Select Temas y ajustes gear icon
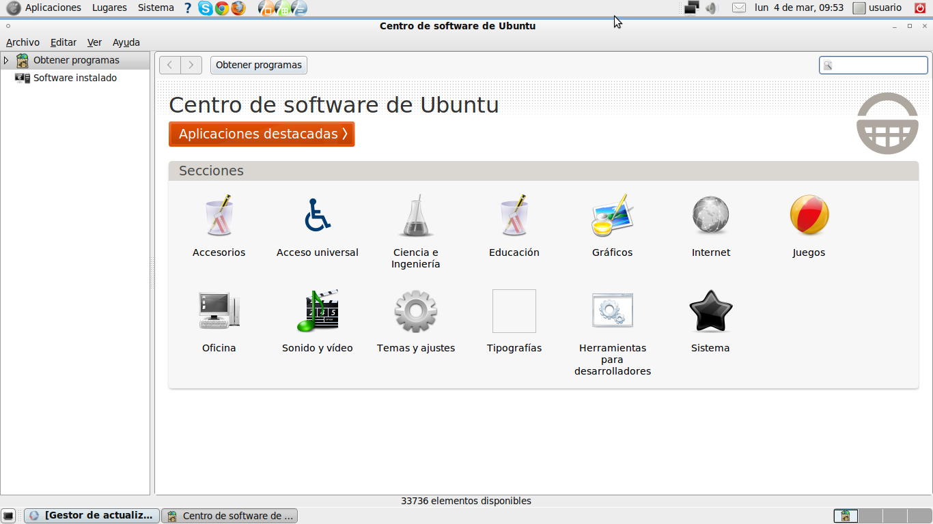933x524 pixels. 415,310
